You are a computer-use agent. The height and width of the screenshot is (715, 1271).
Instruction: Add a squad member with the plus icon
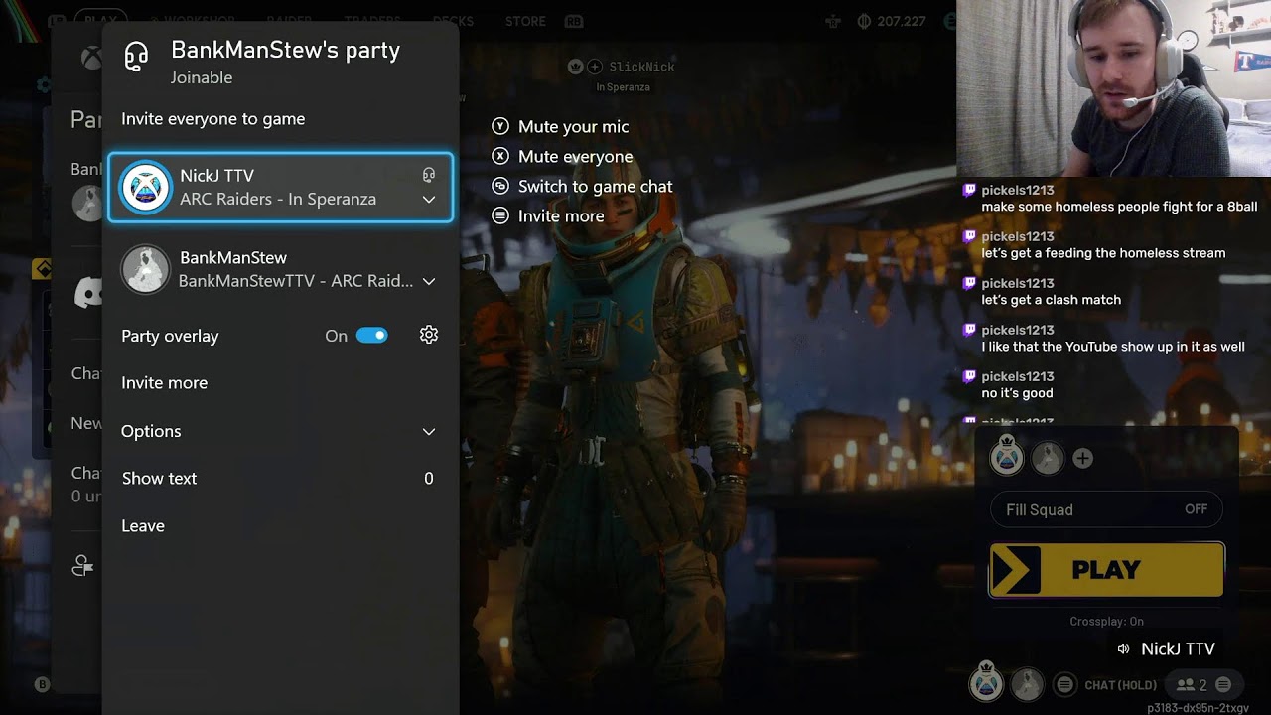coord(1083,458)
